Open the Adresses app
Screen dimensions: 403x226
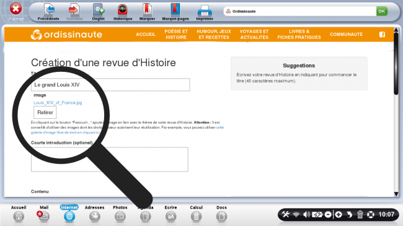[x=95, y=214]
